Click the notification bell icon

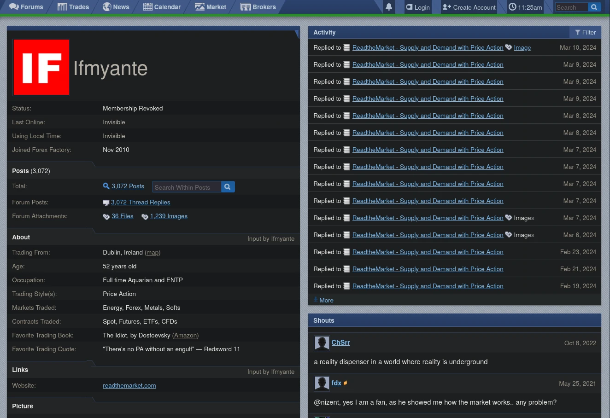click(389, 7)
